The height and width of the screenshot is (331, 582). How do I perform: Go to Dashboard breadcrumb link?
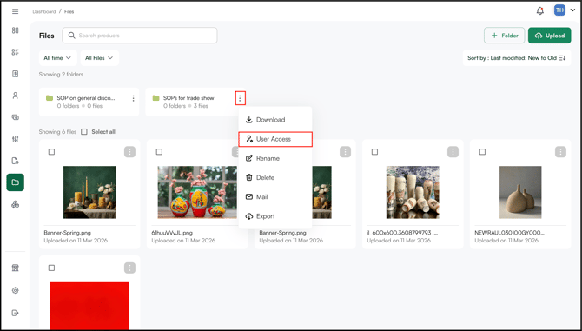pos(43,11)
